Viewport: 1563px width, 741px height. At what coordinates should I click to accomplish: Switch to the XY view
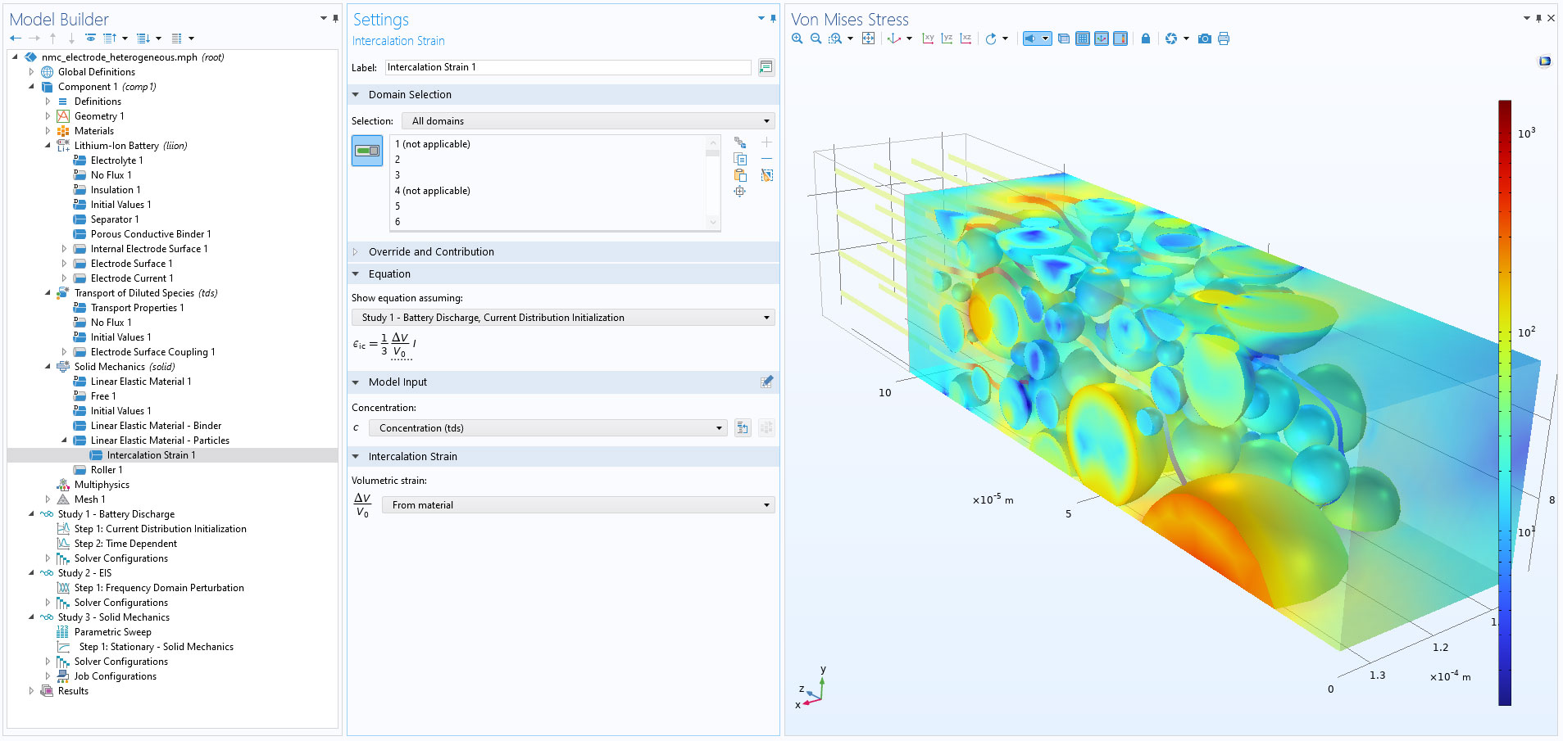(x=928, y=38)
